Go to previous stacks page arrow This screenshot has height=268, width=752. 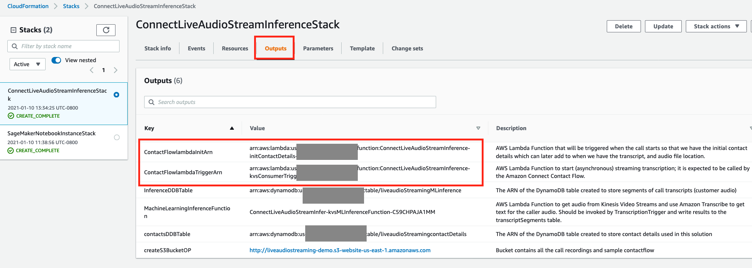(92, 70)
